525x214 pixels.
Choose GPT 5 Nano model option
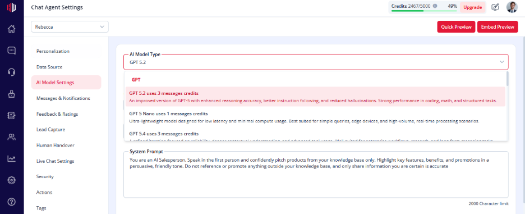pos(315,117)
